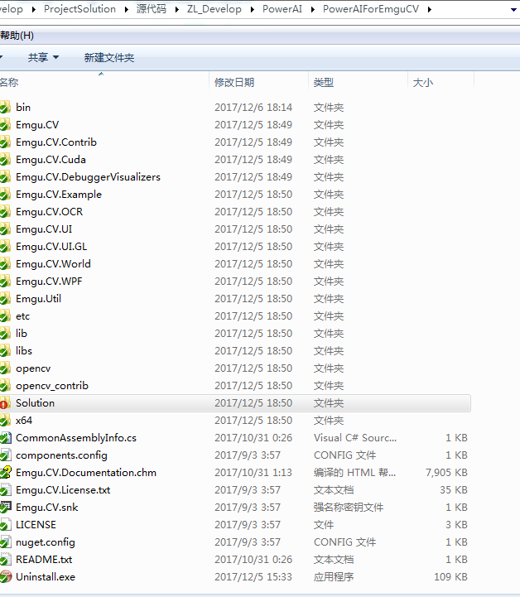Select the opencv folder icon
The height and width of the screenshot is (597, 520).
click(x=5, y=368)
